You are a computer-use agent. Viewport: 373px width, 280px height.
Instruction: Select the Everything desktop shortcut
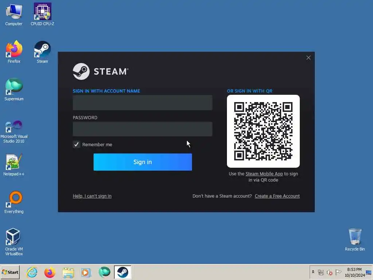(14, 202)
